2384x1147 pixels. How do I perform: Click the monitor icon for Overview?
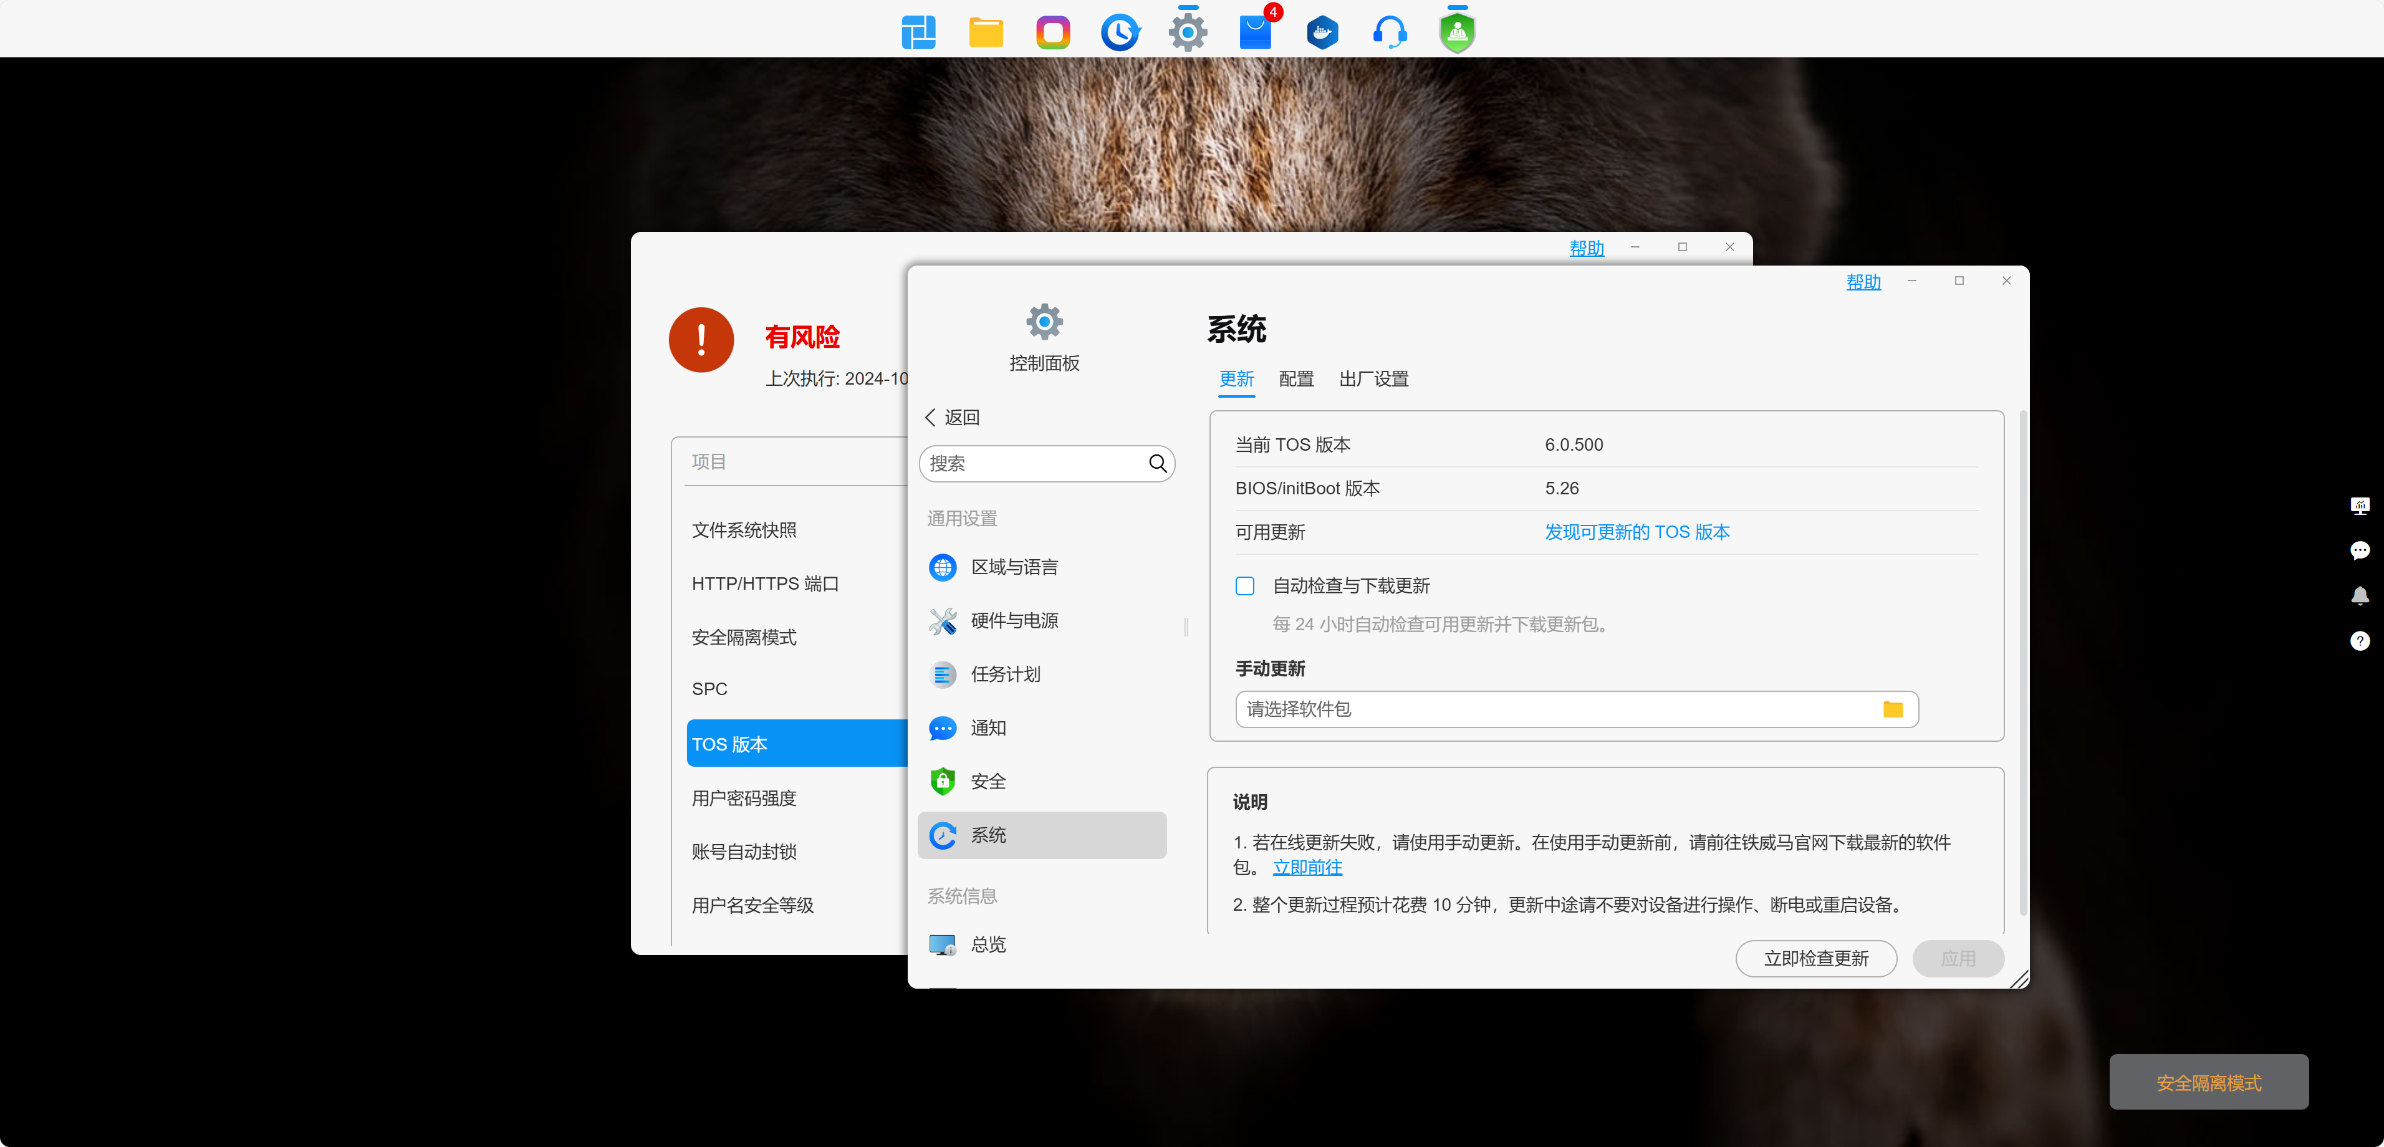(x=942, y=944)
